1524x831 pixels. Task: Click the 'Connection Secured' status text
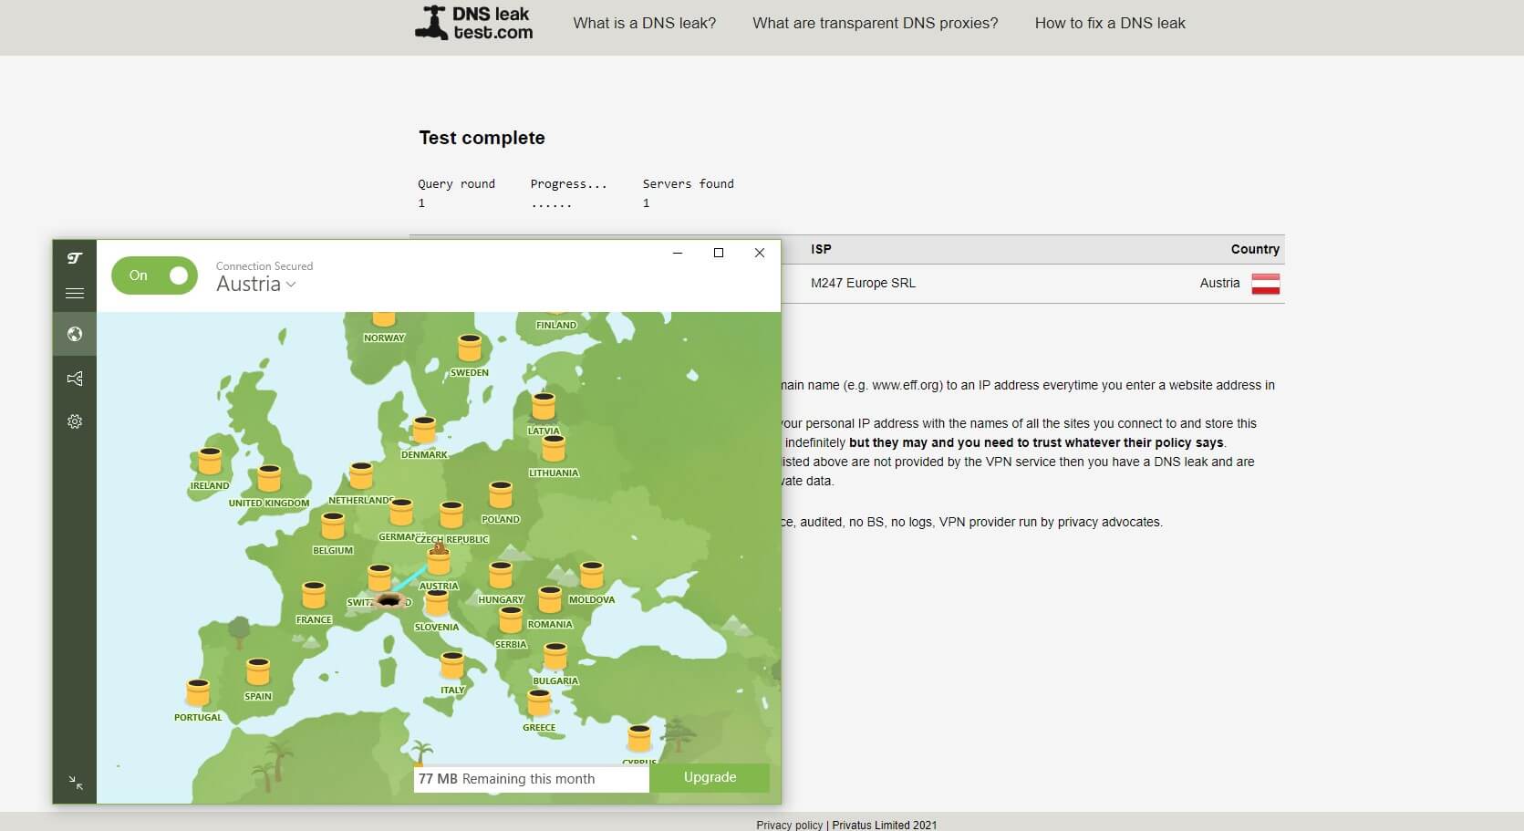pos(264,266)
